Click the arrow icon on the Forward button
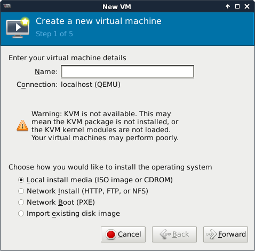255x251 pixels. click(x=211, y=234)
